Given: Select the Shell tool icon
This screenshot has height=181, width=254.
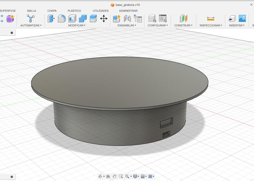Looking at the screenshot, I should (72, 18).
